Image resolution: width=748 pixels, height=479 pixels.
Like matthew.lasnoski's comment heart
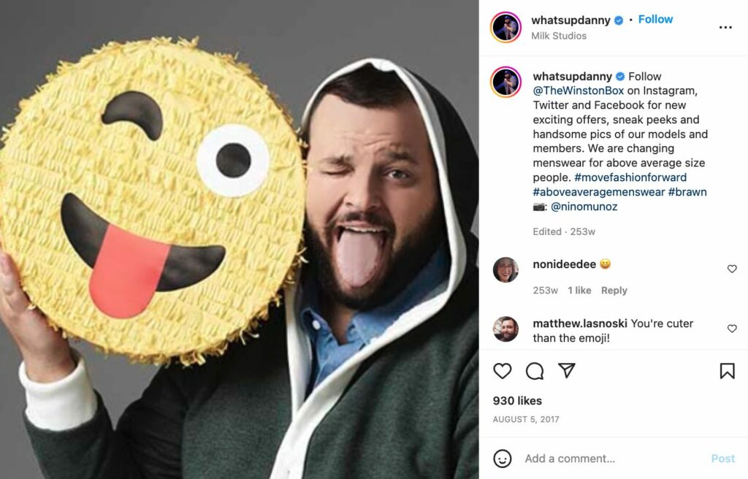[x=732, y=329]
